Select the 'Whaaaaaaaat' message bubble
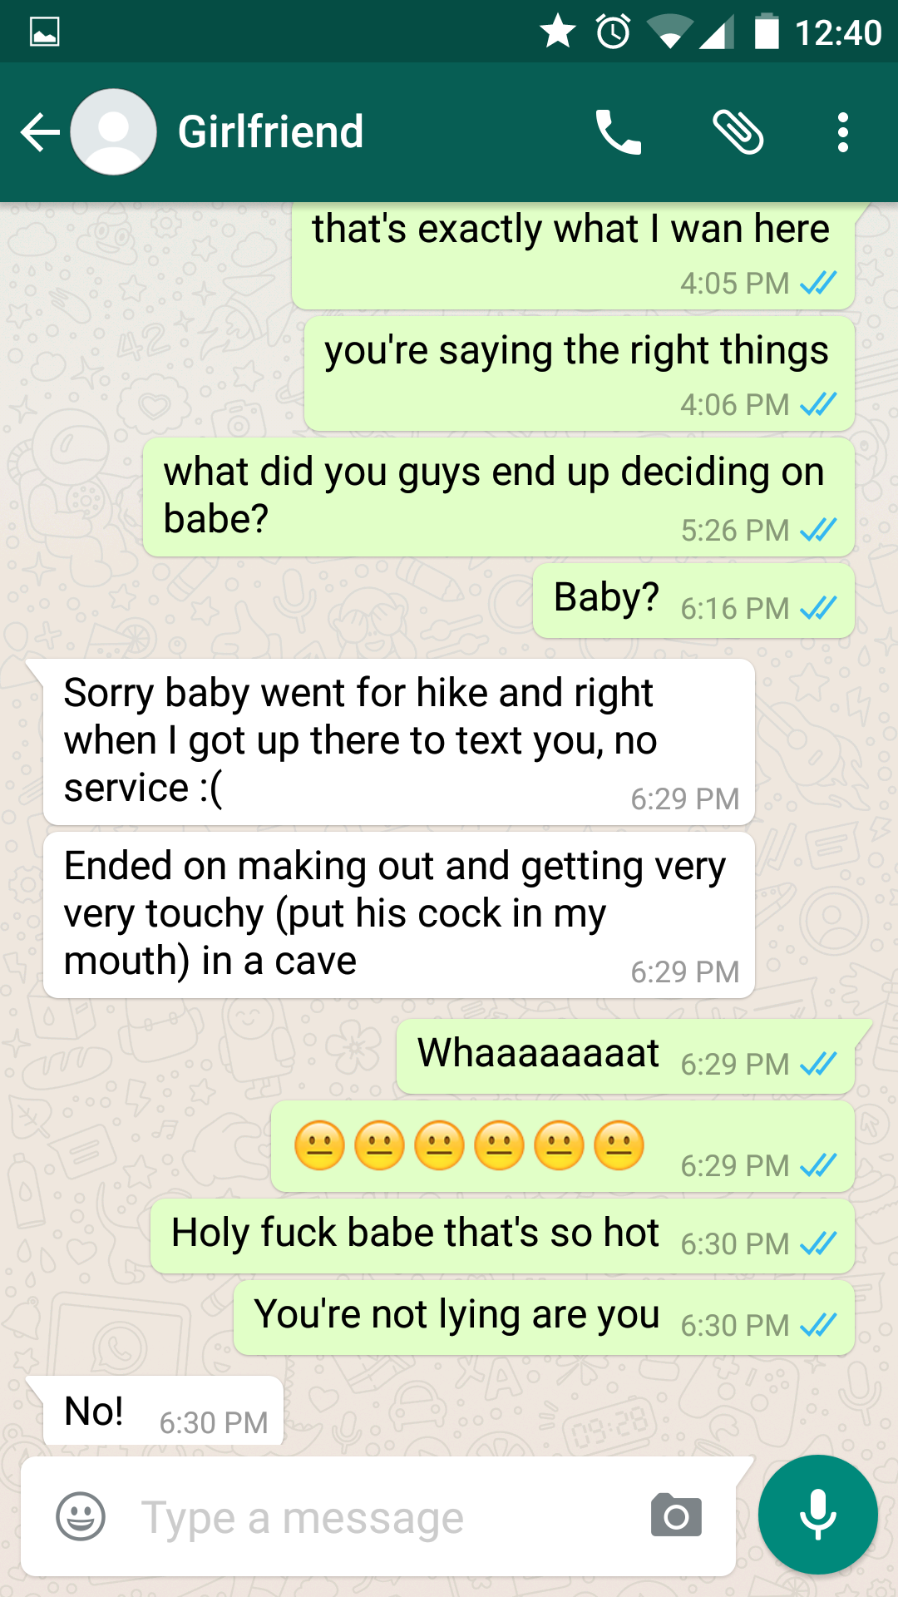Image resolution: width=898 pixels, height=1597 pixels. click(x=625, y=1056)
